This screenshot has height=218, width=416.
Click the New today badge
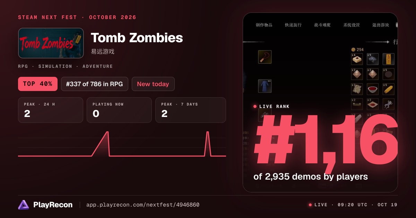[x=153, y=84]
